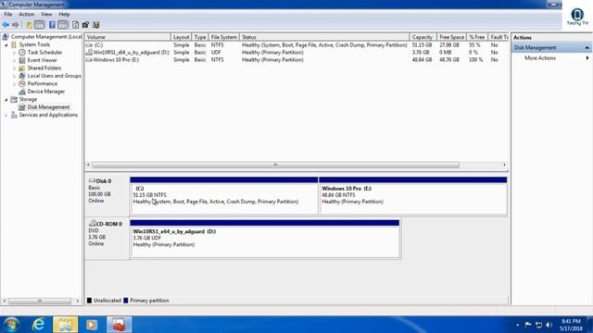This screenshot has width=593, height=333.
Task: Select the Storage tree node
Action: tap(28, 99)
